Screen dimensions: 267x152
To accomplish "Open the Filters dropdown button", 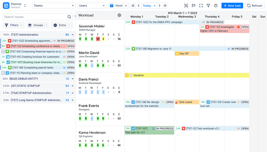I will click(14, 25).
